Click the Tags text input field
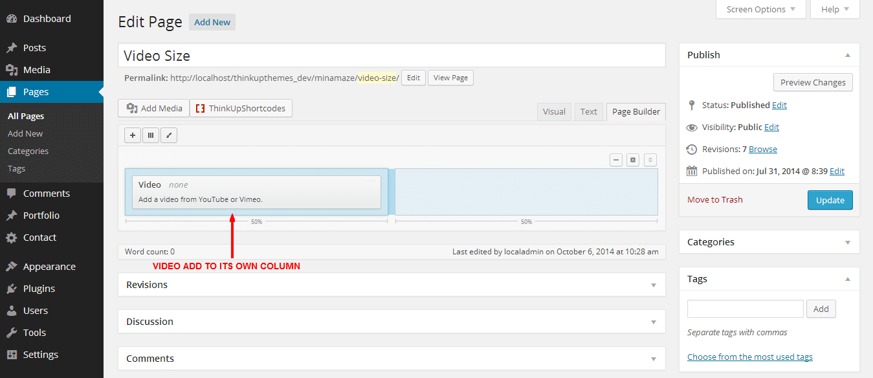 click(745, 309)
